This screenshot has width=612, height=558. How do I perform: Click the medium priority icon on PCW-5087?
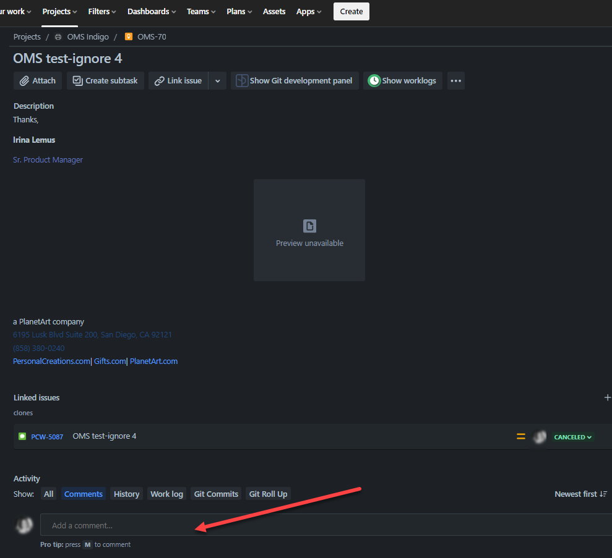(521, 437)
